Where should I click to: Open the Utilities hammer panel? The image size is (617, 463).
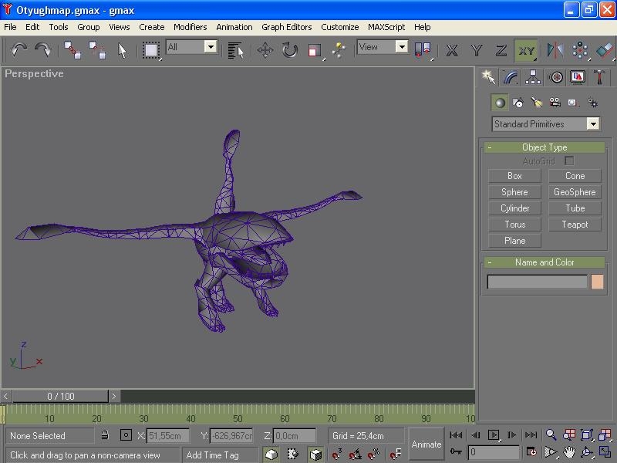click(600, 77)
